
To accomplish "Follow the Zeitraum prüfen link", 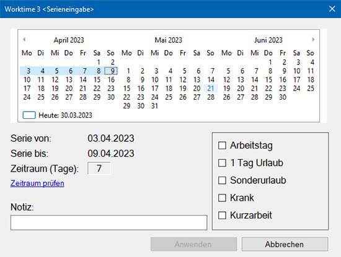I will [x=37, y=183].
